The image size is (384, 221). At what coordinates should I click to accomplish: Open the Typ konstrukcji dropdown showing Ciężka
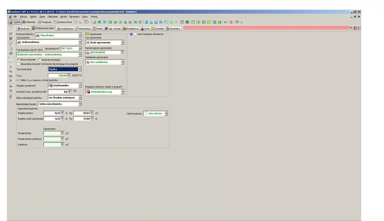80,69
